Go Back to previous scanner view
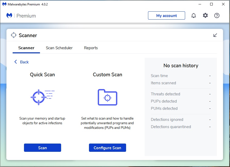 coord(22,62)
